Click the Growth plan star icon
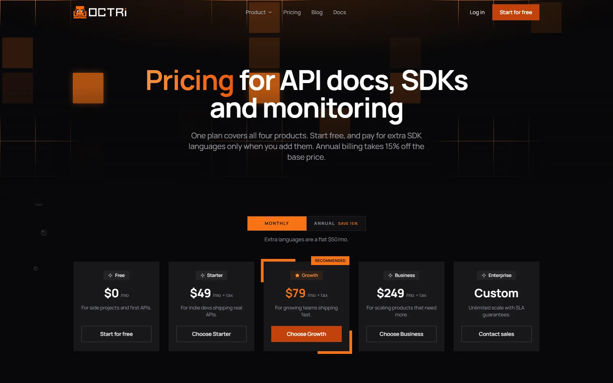This screenshot has height=383, width=613. pyautogui.click(x=297, y=275)
